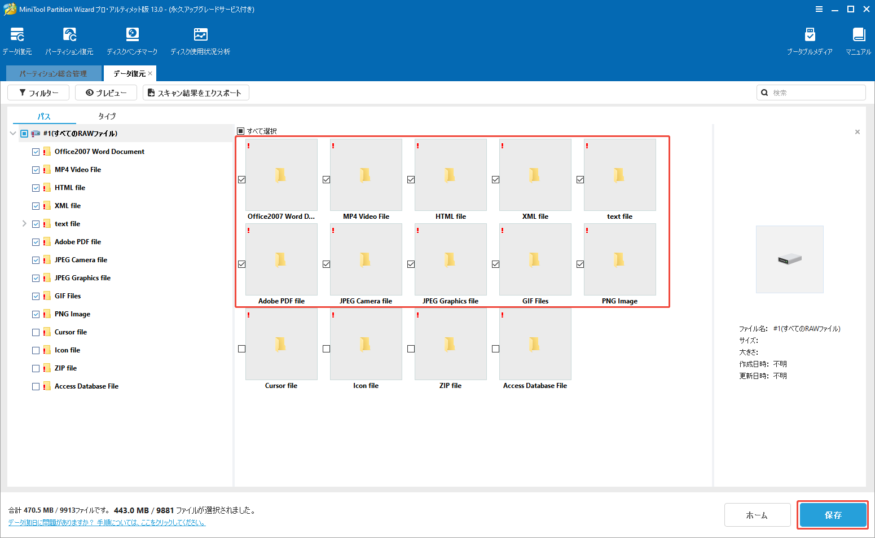Switch to パーティション総合管理 tab
This screenshot has height=538, width=875.
pos(53,73)
